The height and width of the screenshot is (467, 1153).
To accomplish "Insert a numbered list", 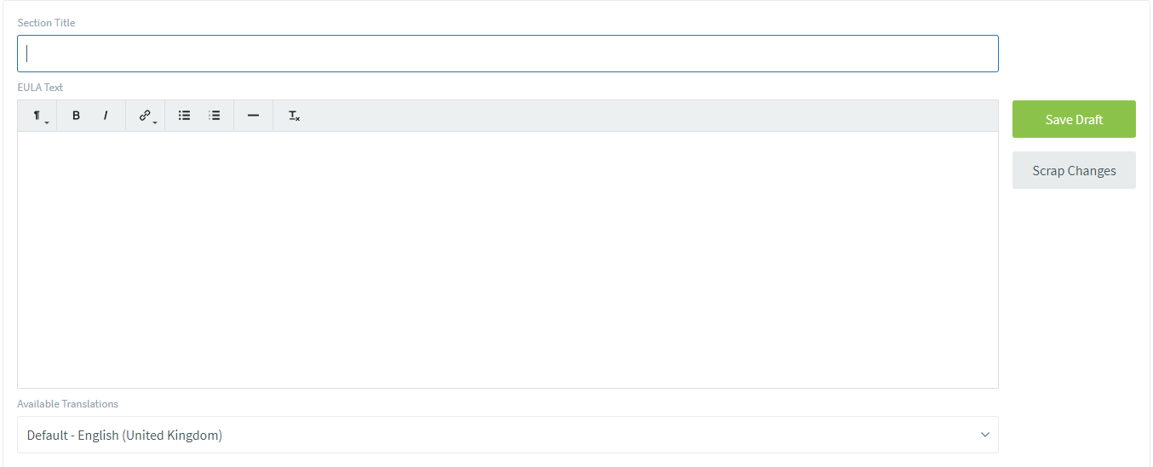I will click(215, 116).
